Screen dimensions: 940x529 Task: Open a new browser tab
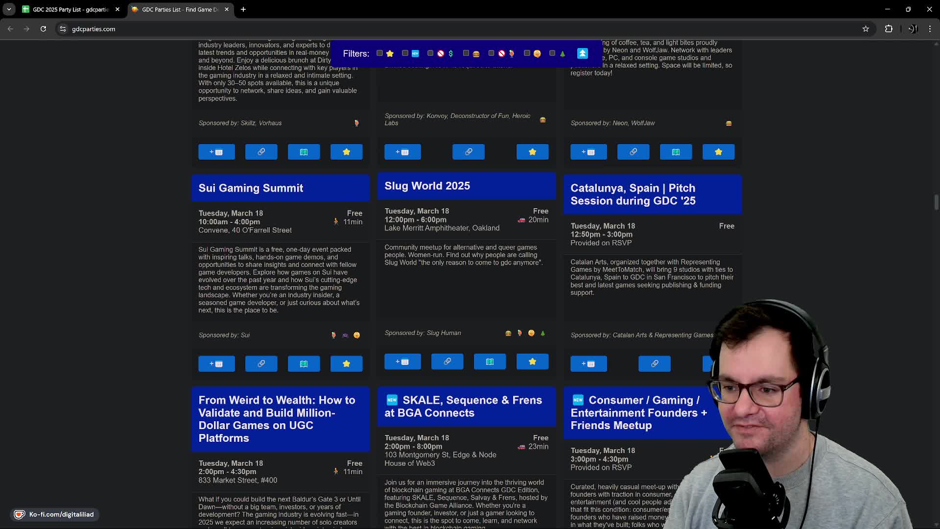243,9
